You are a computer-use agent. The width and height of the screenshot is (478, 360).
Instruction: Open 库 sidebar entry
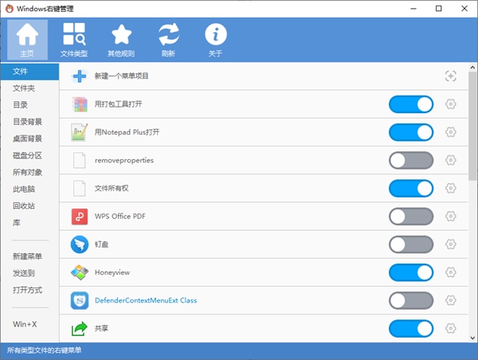click(30, 223)
